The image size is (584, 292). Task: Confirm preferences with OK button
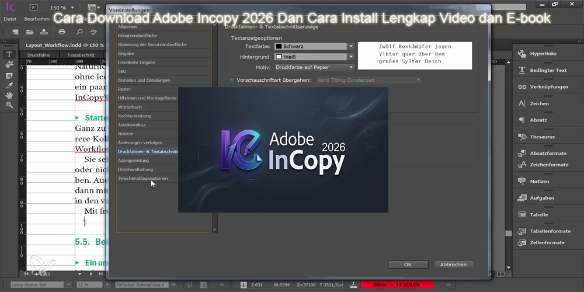(408, 265)
